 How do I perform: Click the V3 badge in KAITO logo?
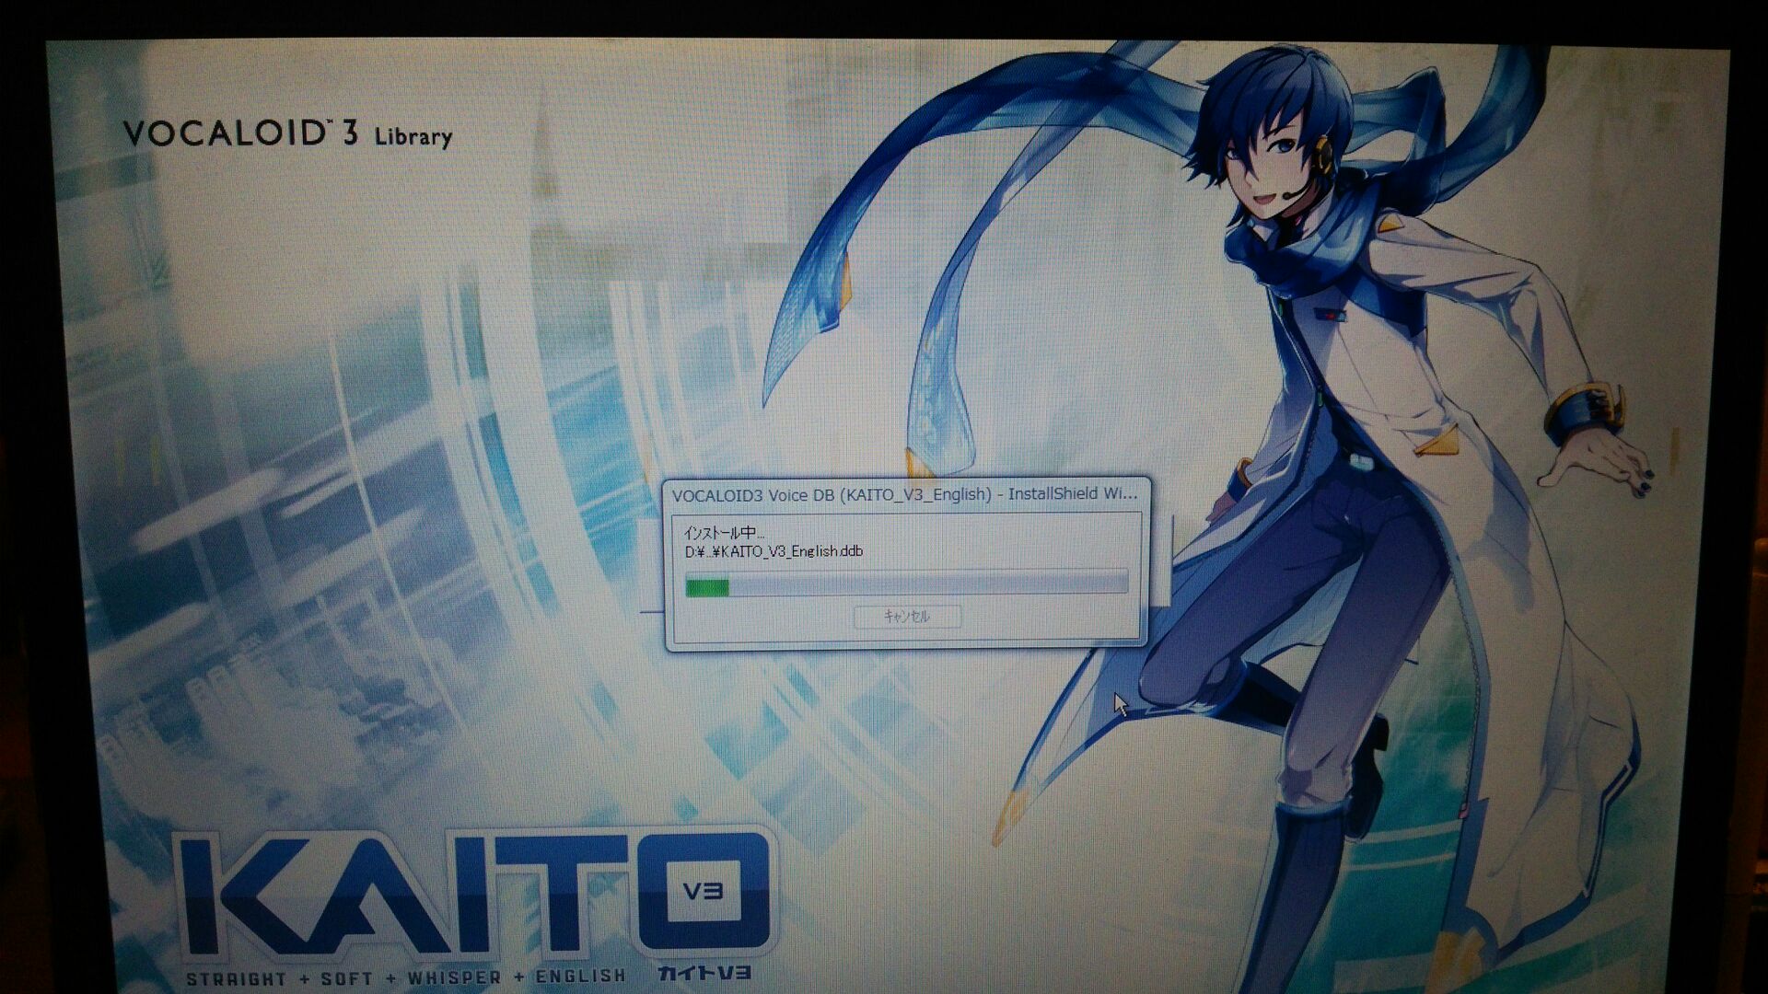click(x=703, y=890)
